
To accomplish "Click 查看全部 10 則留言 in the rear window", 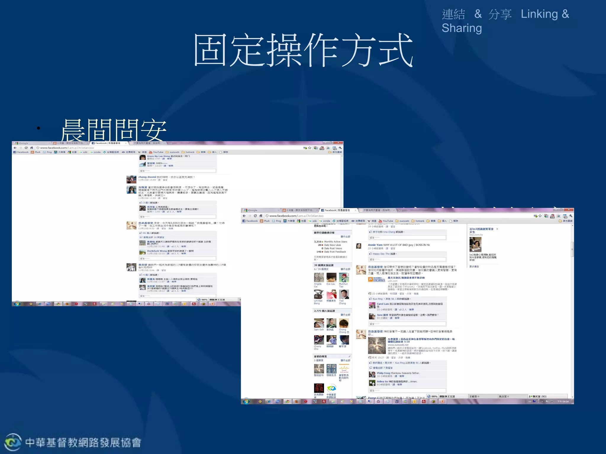I will tap(154, 237).
